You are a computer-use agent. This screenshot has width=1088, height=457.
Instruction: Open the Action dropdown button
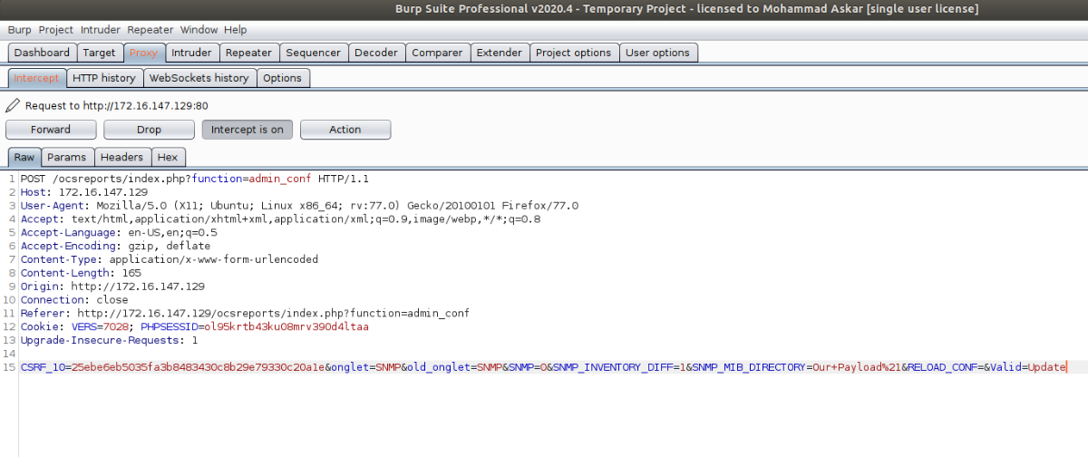pyautogui.click(x=345, y=130)
